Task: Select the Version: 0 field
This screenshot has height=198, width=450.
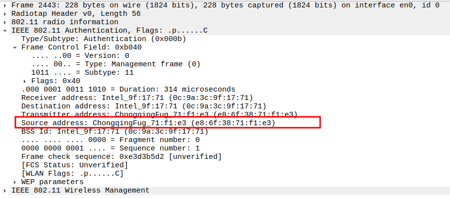Action: click(x=79, y=56)
